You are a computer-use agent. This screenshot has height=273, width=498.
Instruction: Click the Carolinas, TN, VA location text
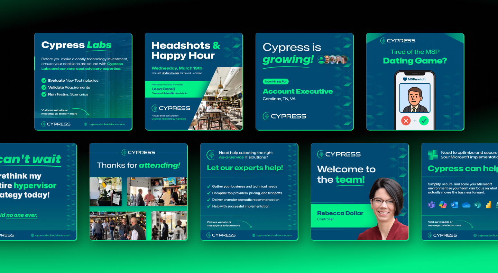(x=279, y=99)
